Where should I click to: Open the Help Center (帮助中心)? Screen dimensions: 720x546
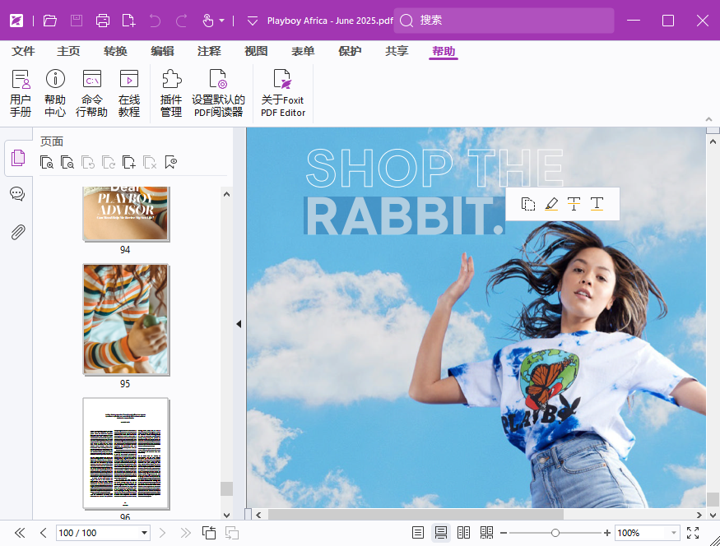55,93
